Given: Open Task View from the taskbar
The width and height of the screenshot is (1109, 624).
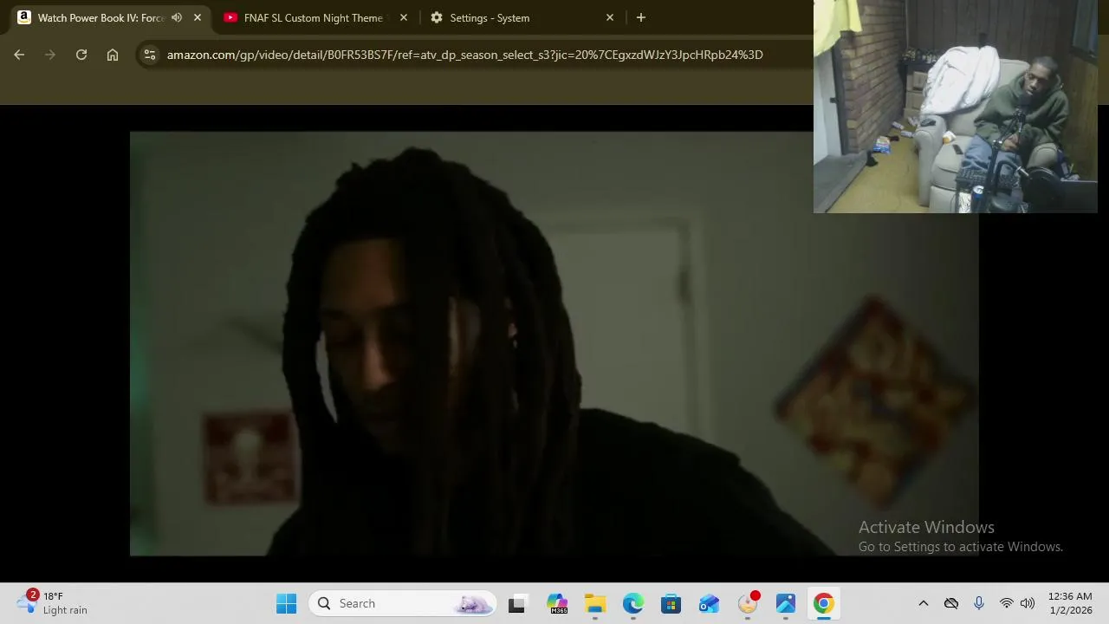Looking at the screenshot, I should point(516,603).
